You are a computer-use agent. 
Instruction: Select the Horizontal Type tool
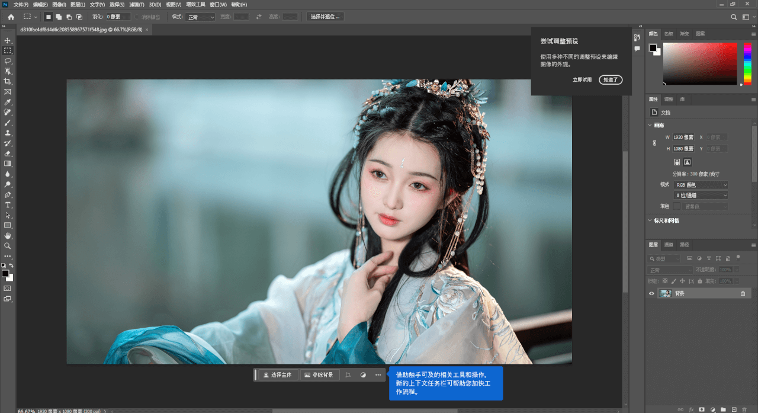point(8,205)
